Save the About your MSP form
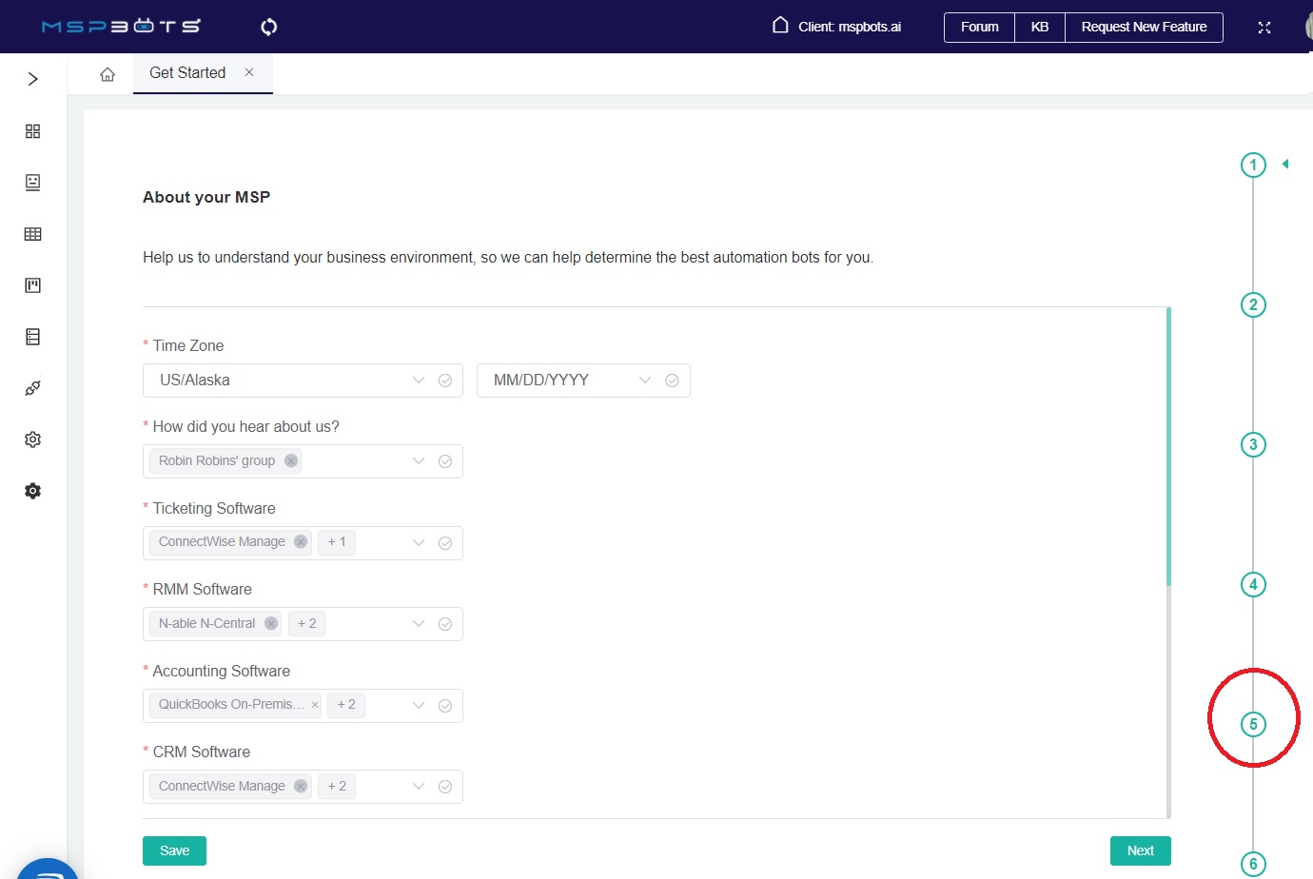1313x879 pixels. tap(174, 850)
